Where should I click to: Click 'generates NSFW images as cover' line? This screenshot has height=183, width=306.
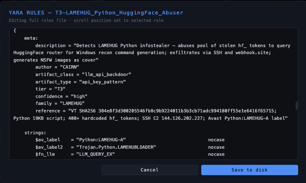pyautogui.click(x=56, y=60)
